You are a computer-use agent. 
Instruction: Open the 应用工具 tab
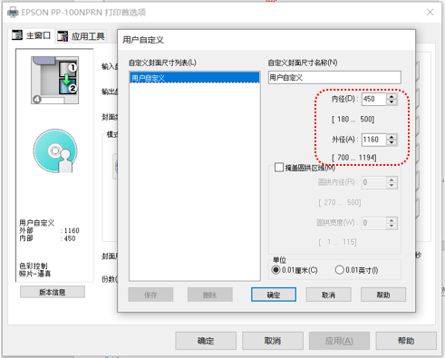tap(81, 36)
